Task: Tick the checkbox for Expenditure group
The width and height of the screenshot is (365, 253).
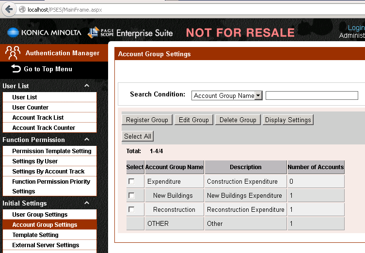Action: 131,181
